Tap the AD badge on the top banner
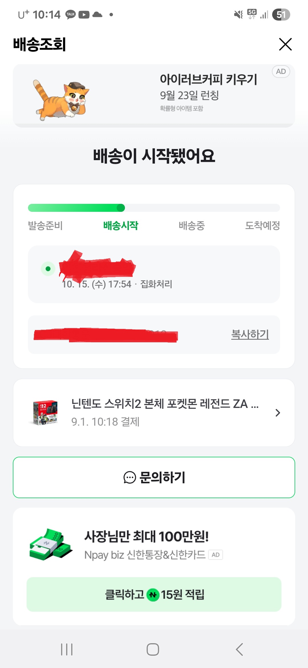Screen dimensions: 308x668 (x=281, y=71)
